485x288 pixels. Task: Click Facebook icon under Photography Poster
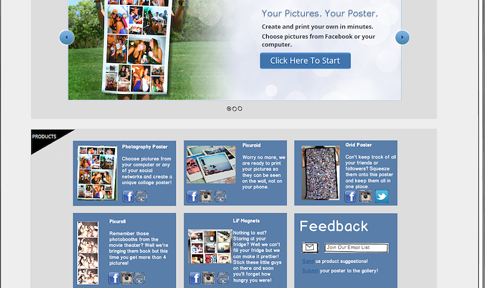tap(128, 196)
